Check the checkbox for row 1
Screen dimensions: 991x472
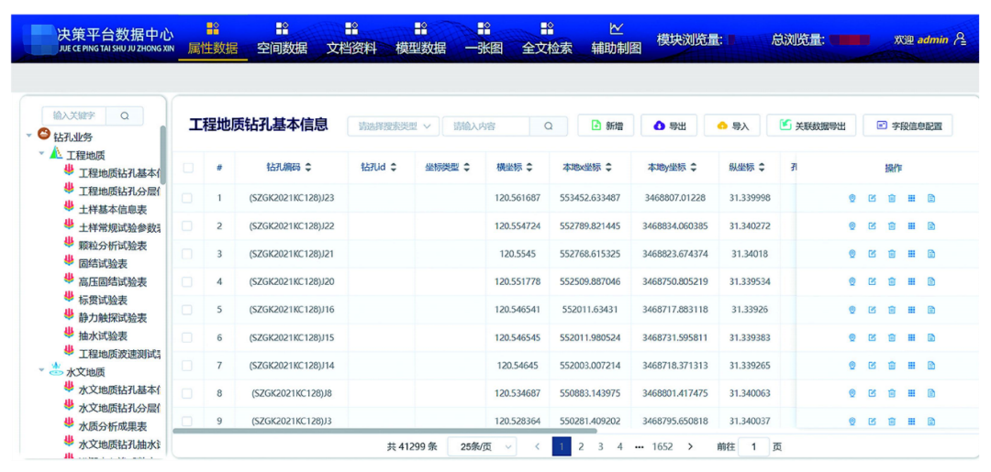[187, 198]
